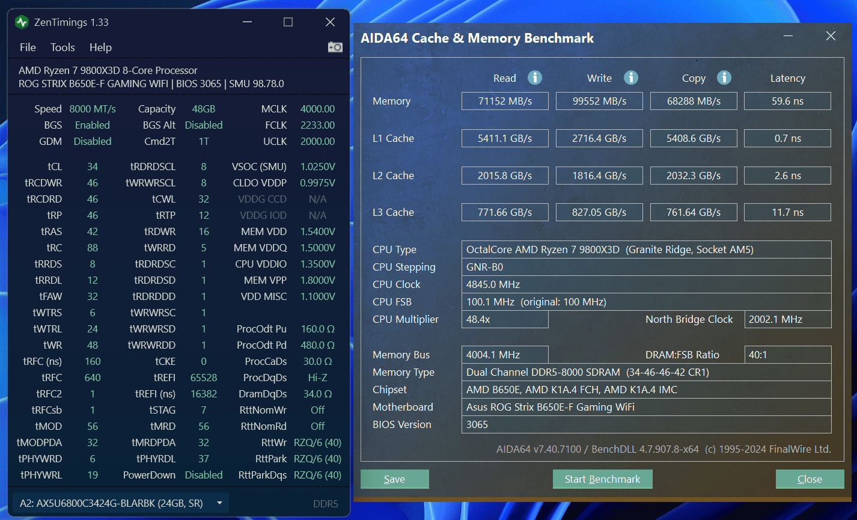The image size is (857, 520).
Task: Click the ZenTimings app logo icon
Action: 22,22
